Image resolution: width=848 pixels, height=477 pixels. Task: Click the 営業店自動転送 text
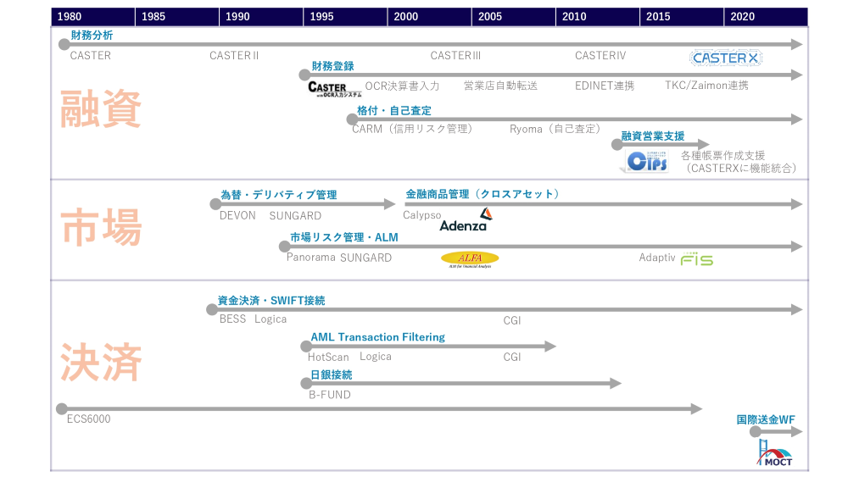(x=501, y=86)
